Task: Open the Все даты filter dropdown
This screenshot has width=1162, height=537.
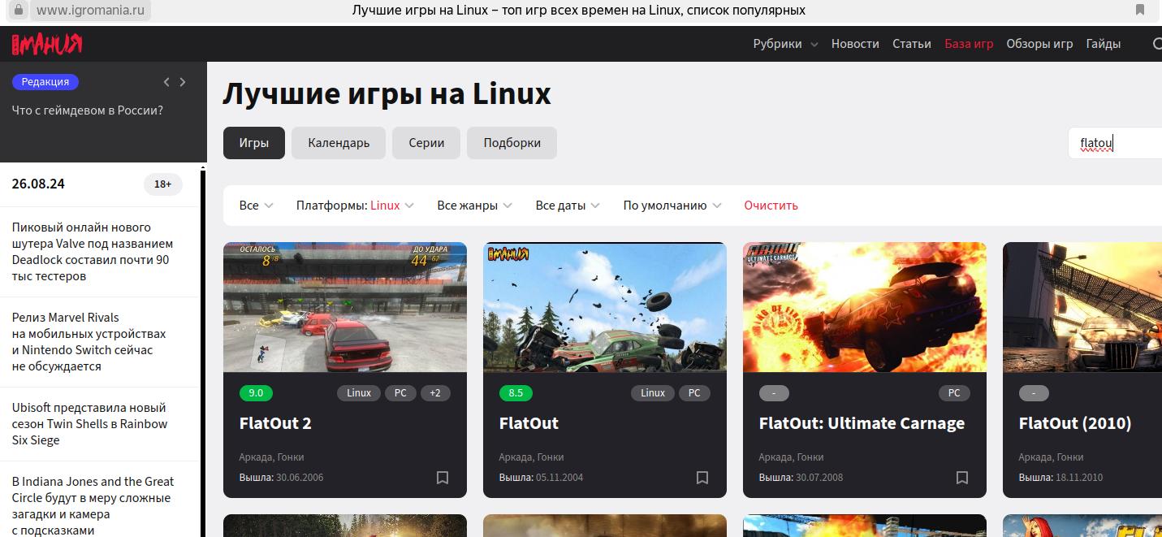Action: pos(568,206)
